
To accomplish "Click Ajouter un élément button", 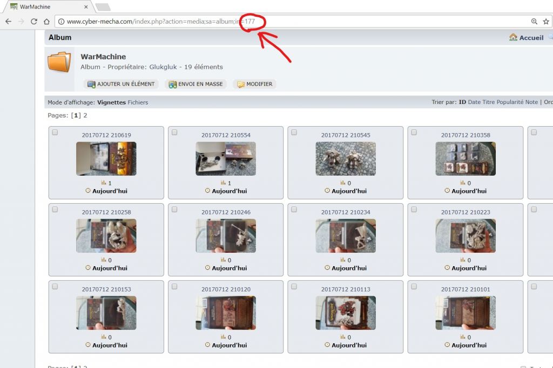I will pos(121,84).
